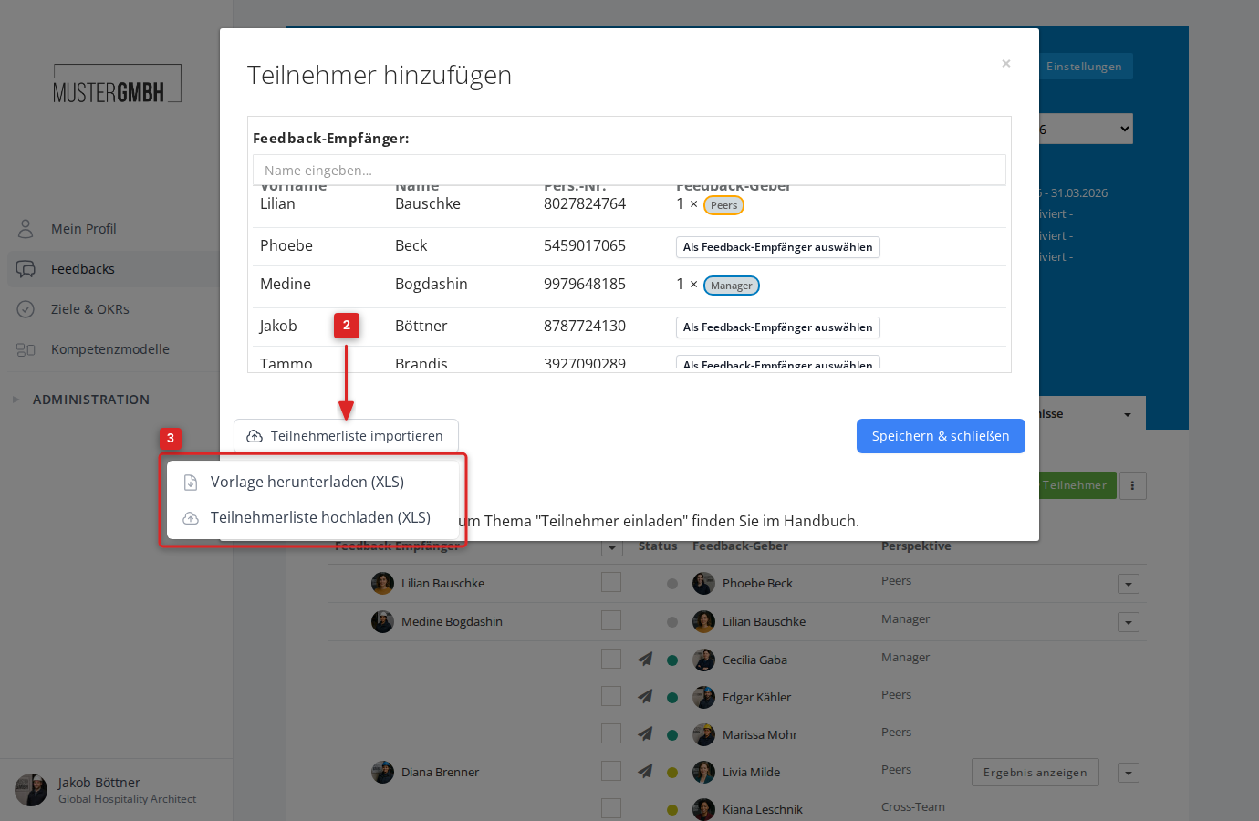The image size is (1259, 821).
Task: Click Speichern & schließen
Action: coord(941,436)
